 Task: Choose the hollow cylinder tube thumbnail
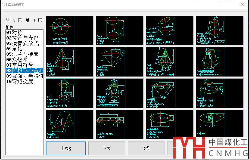click(x=70, y=93)
